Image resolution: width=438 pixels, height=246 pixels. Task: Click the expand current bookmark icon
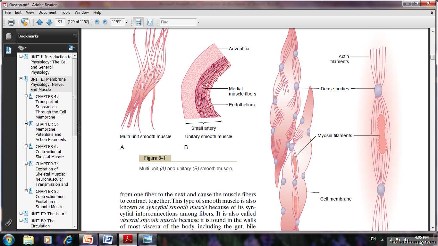[x=72, y=48]
